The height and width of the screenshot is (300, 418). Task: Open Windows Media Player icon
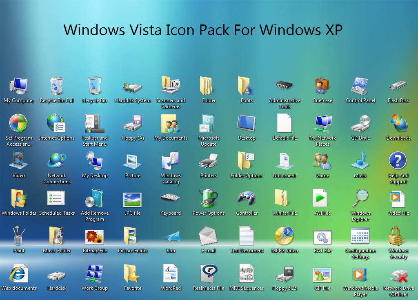360,275
